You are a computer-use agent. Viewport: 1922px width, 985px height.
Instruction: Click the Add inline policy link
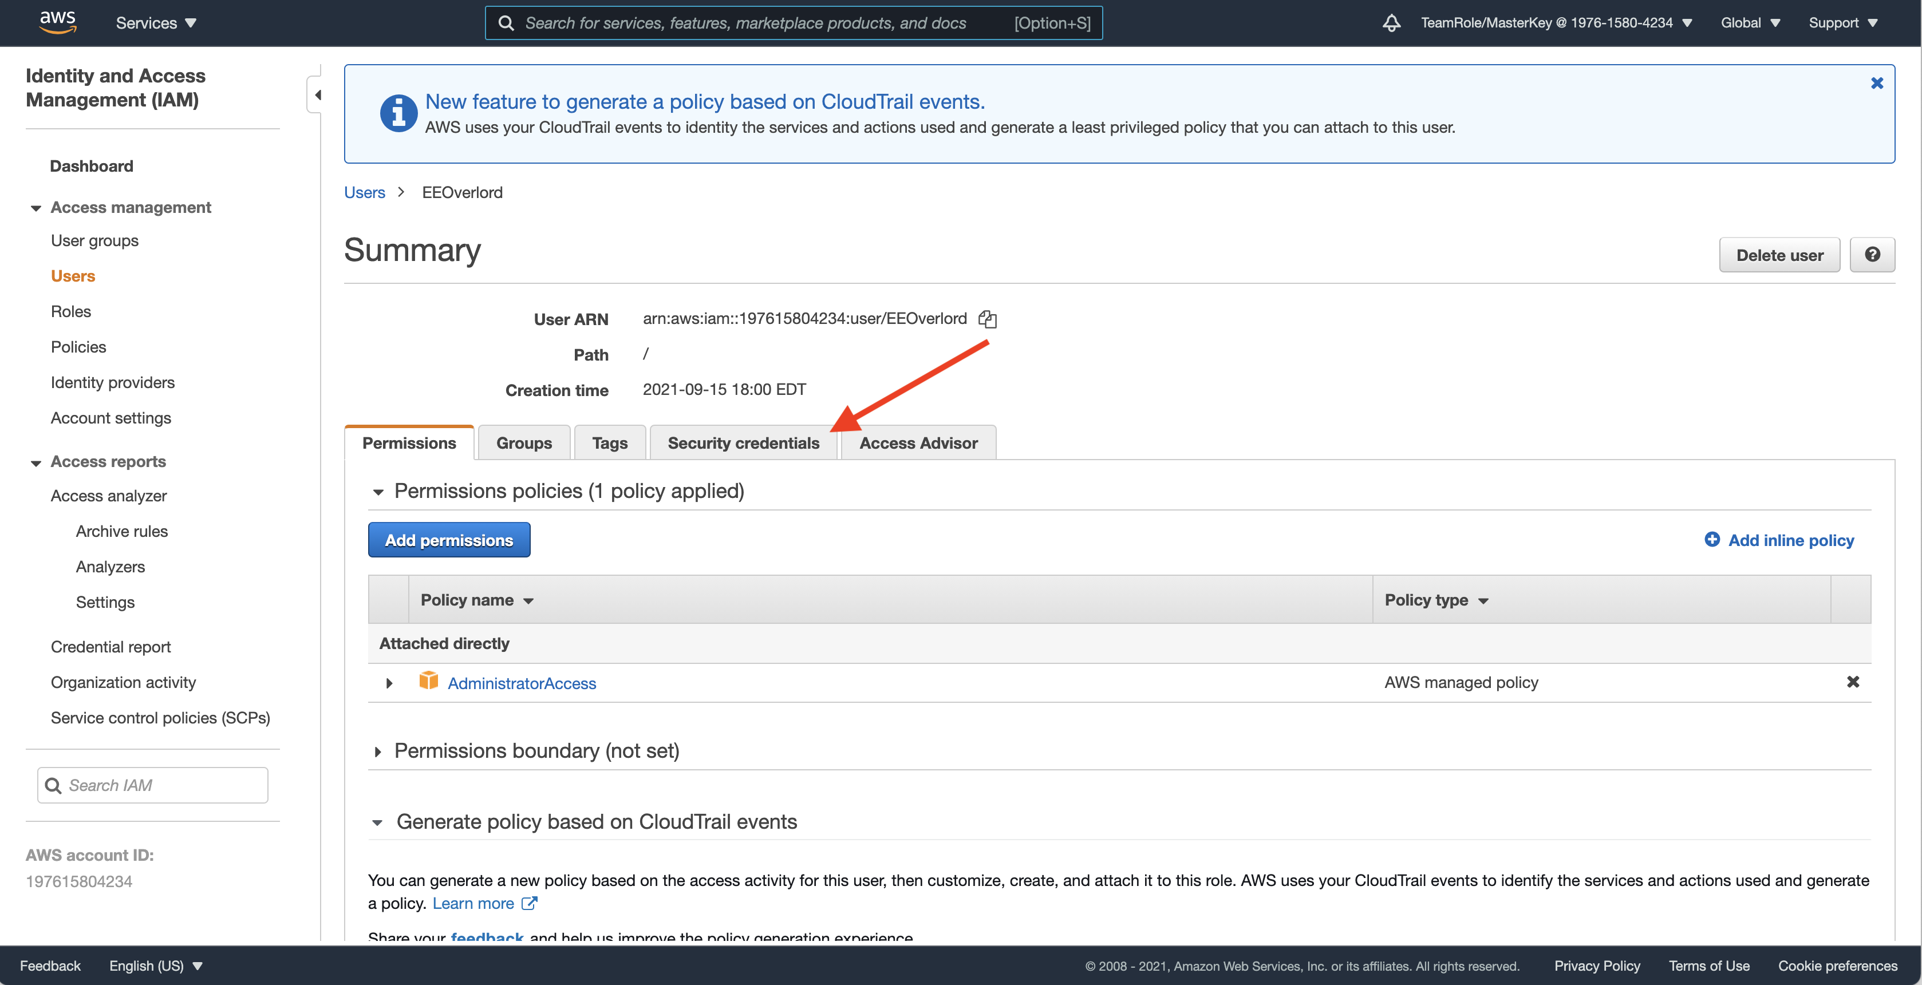1791,541
